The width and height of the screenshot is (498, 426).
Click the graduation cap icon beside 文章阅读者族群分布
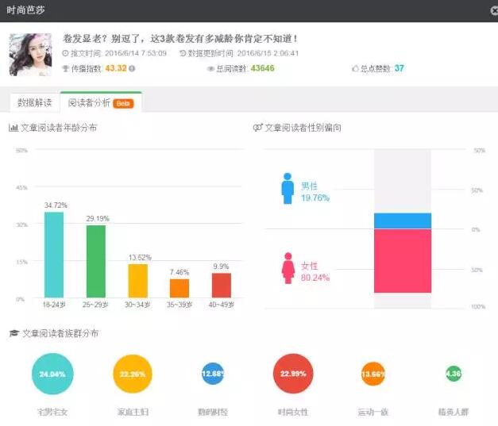pyautogui.click(x=14, y=333)
